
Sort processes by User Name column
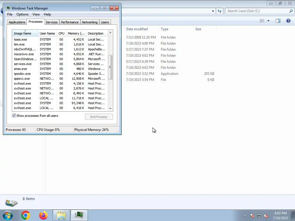47,33
